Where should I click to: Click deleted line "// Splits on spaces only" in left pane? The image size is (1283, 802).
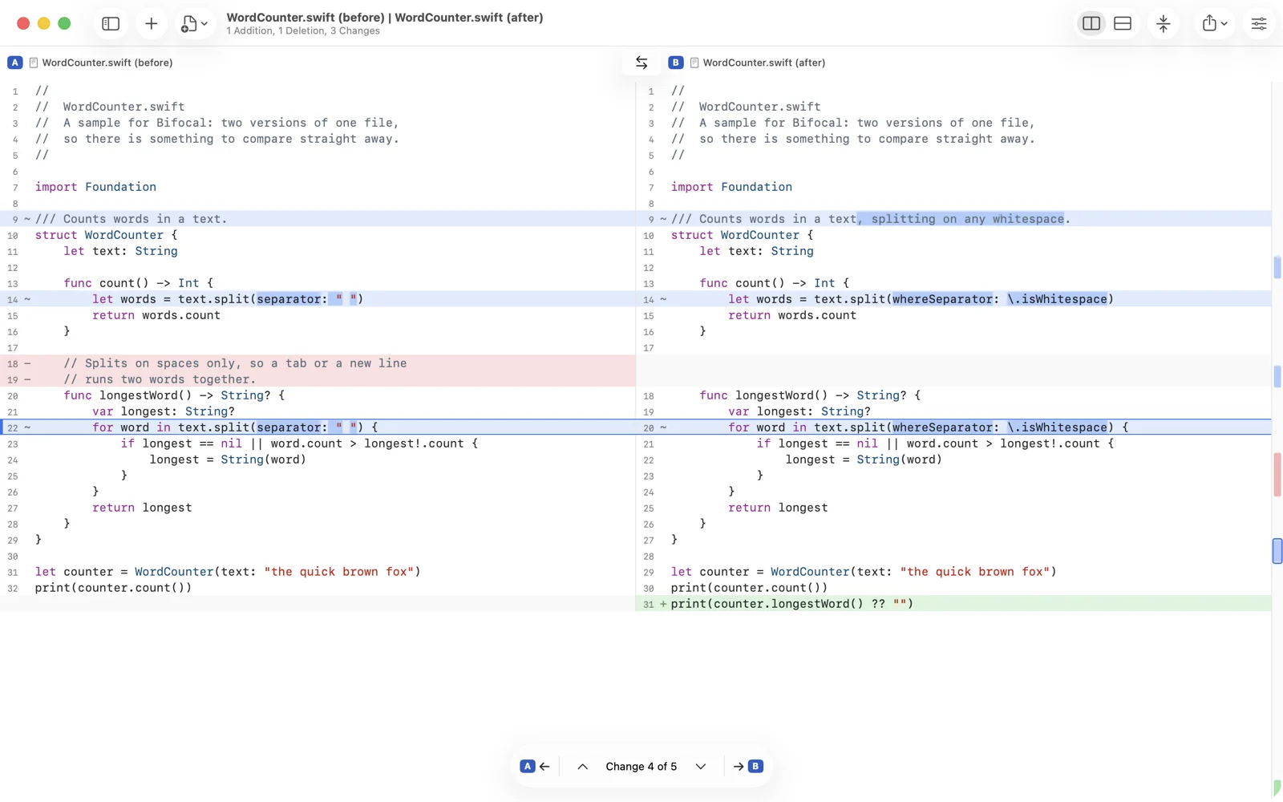[318, 363]
